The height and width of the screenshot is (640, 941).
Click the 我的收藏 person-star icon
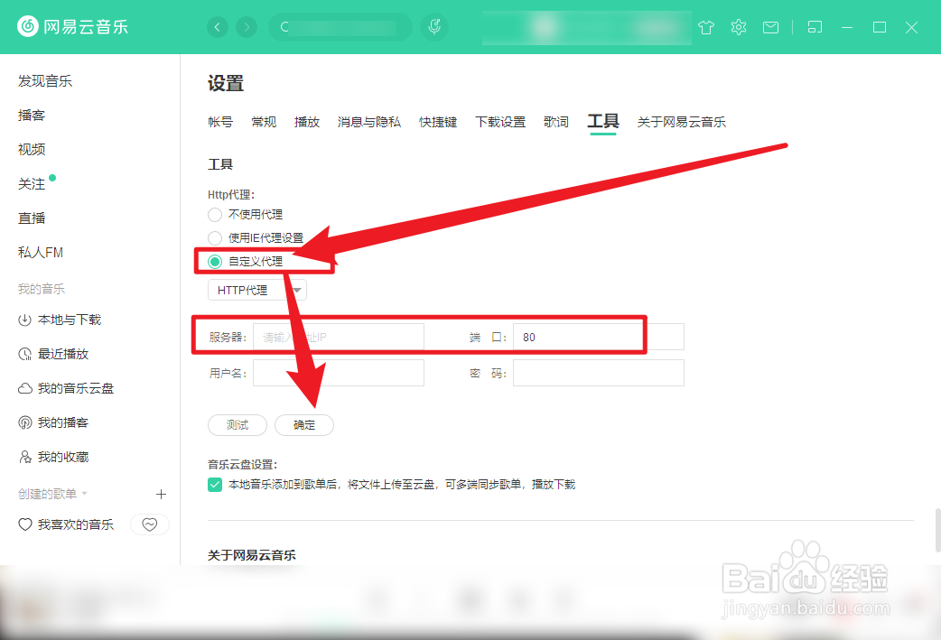[24, 457]
